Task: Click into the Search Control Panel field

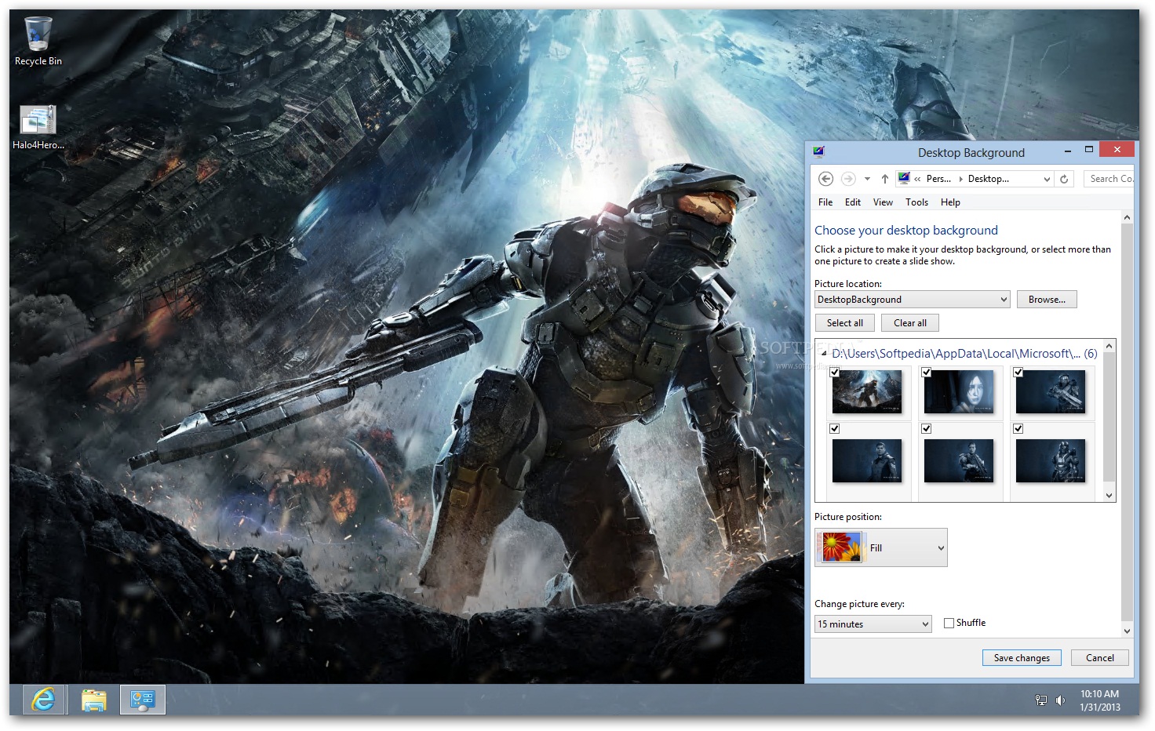Action: tap(1109, 179)
